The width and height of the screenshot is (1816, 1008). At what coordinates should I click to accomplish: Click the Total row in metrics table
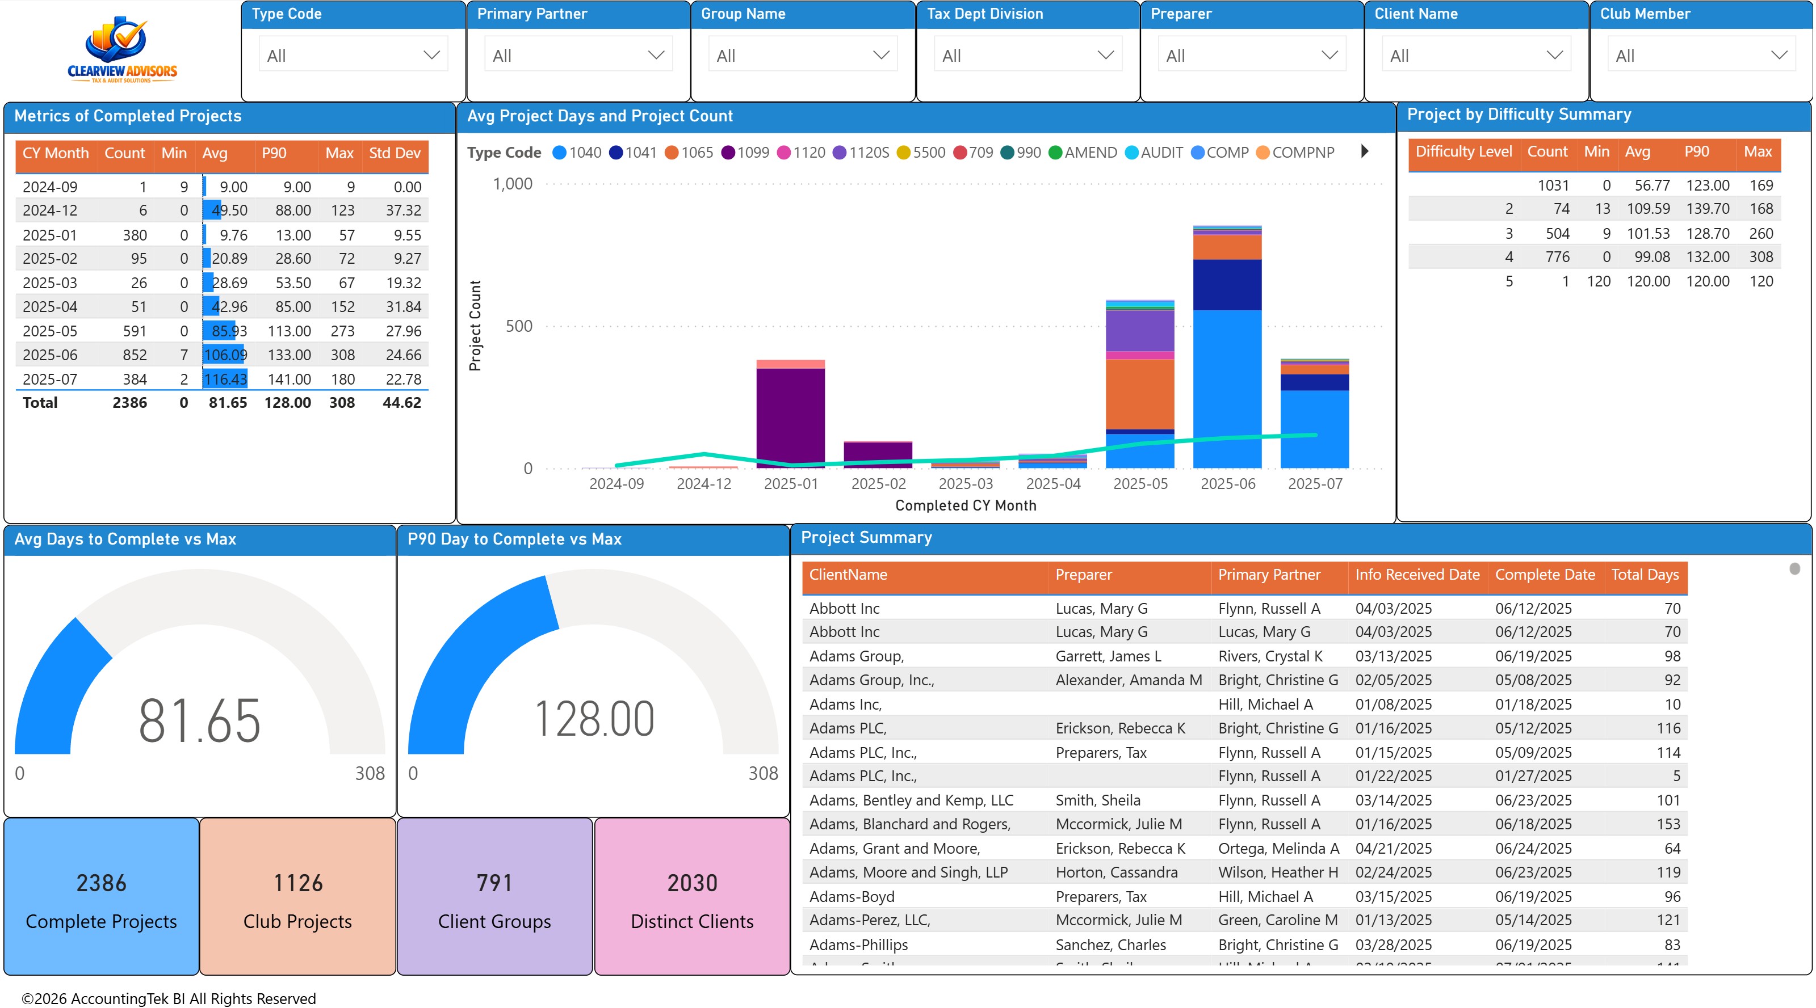tap(222, 403)
